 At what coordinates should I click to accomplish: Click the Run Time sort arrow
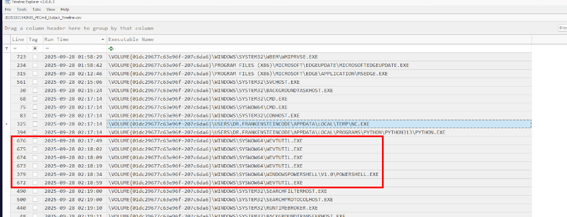point(103,39)
